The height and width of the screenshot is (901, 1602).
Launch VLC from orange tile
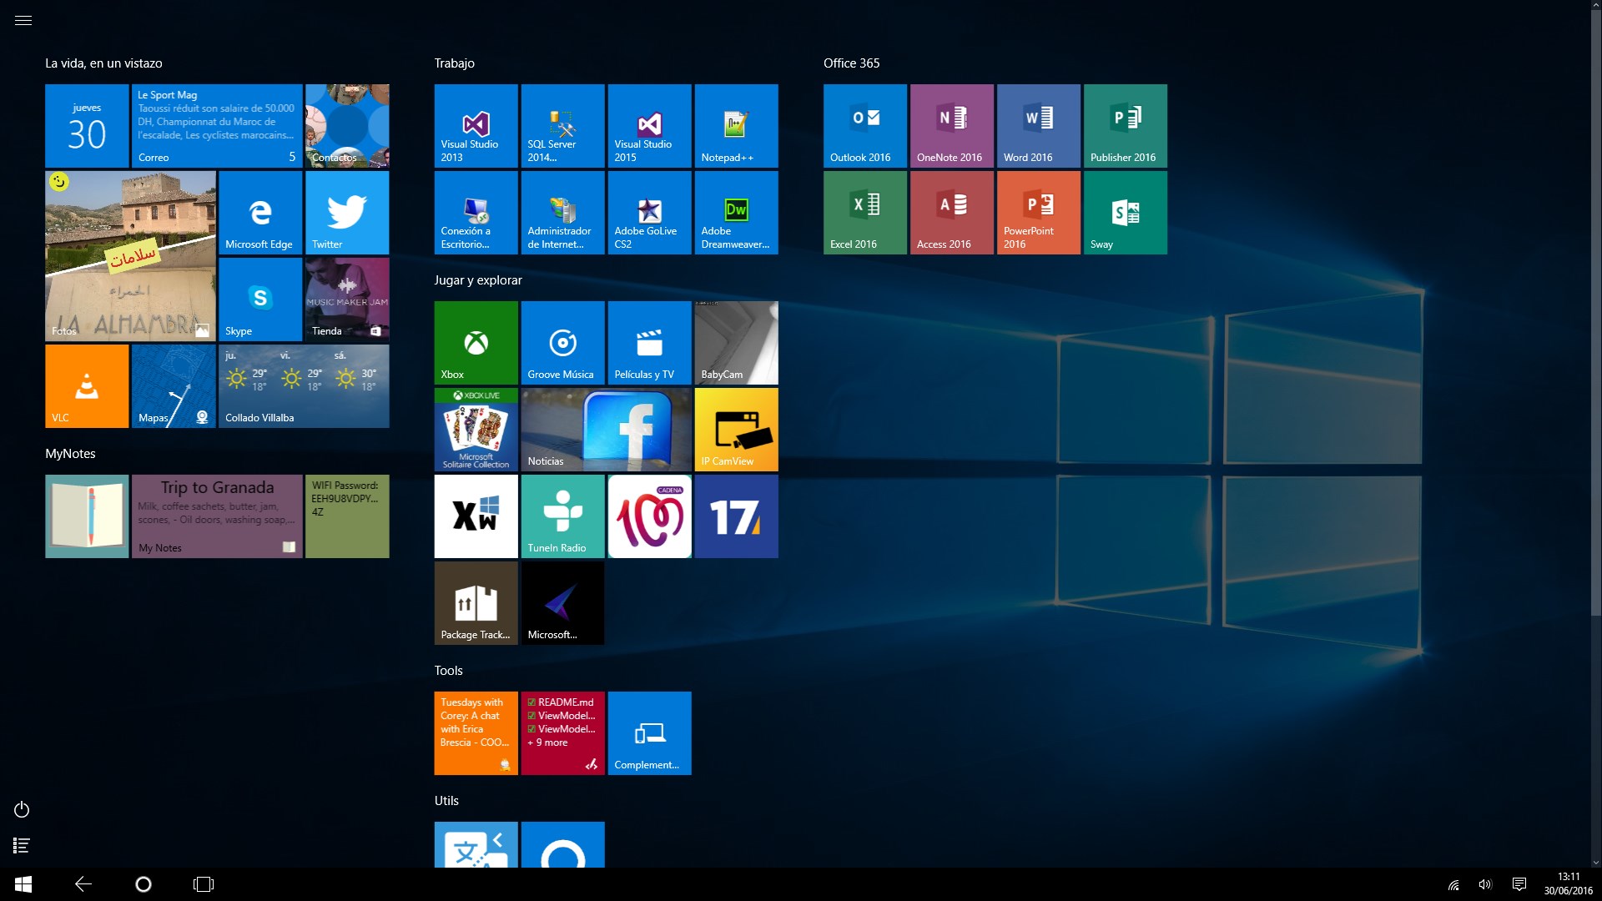(87, 386)
